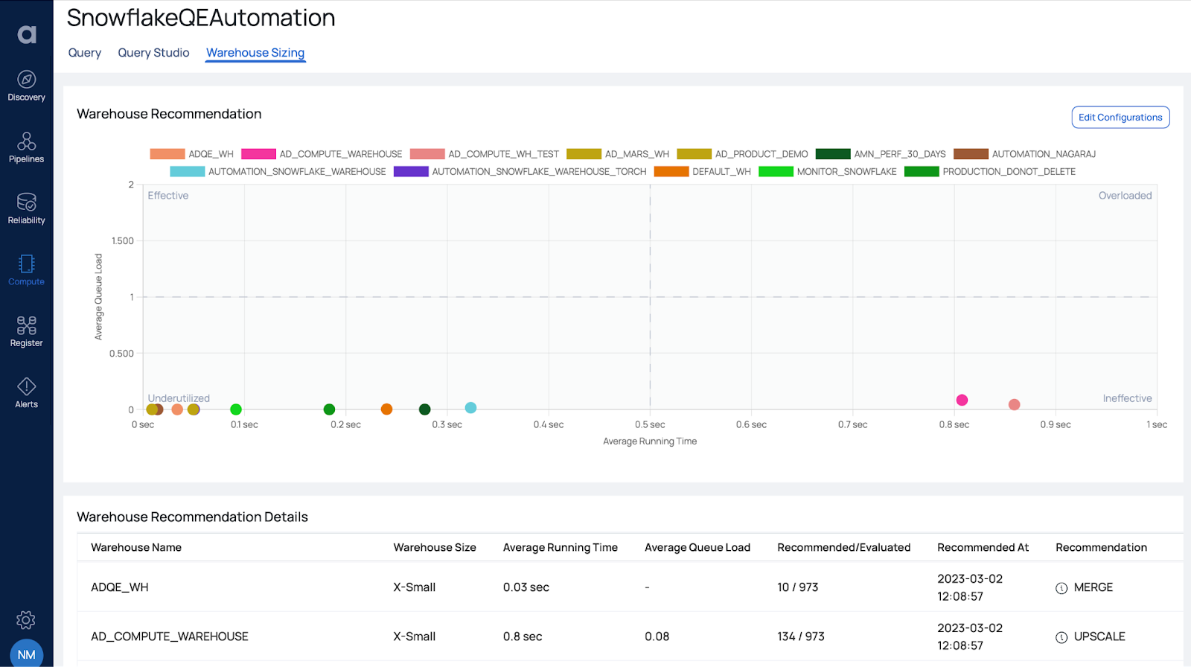
Task: Toggle AD_COMPUTE_WAREHOUSE legend series
Action: tap(322, 154)
